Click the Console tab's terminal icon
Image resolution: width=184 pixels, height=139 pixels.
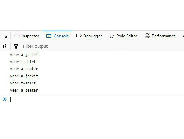click(49, 36)
